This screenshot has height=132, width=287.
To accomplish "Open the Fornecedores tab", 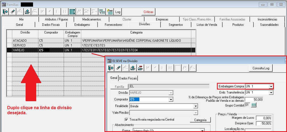I will (x=113, y=25).
